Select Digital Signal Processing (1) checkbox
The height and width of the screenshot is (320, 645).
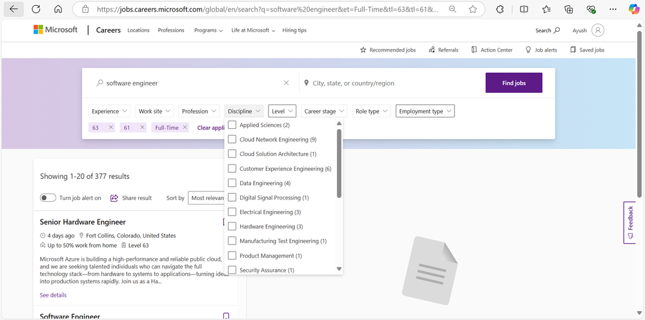pos(232,197)
